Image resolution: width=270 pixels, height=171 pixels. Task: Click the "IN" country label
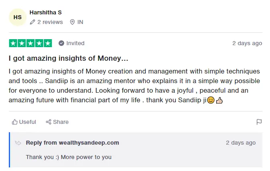80,22
